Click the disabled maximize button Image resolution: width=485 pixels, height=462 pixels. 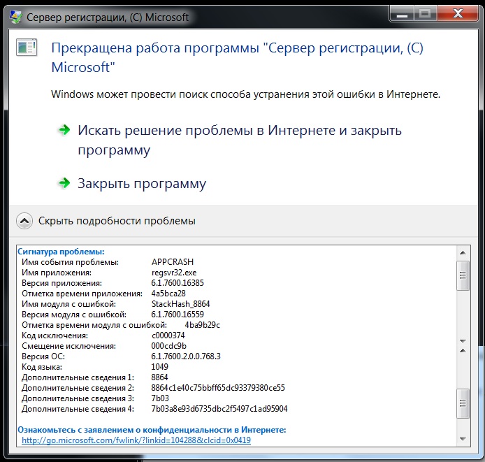[425, 13]
